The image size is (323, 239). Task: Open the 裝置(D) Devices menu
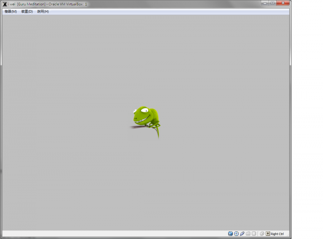(27, 12)
